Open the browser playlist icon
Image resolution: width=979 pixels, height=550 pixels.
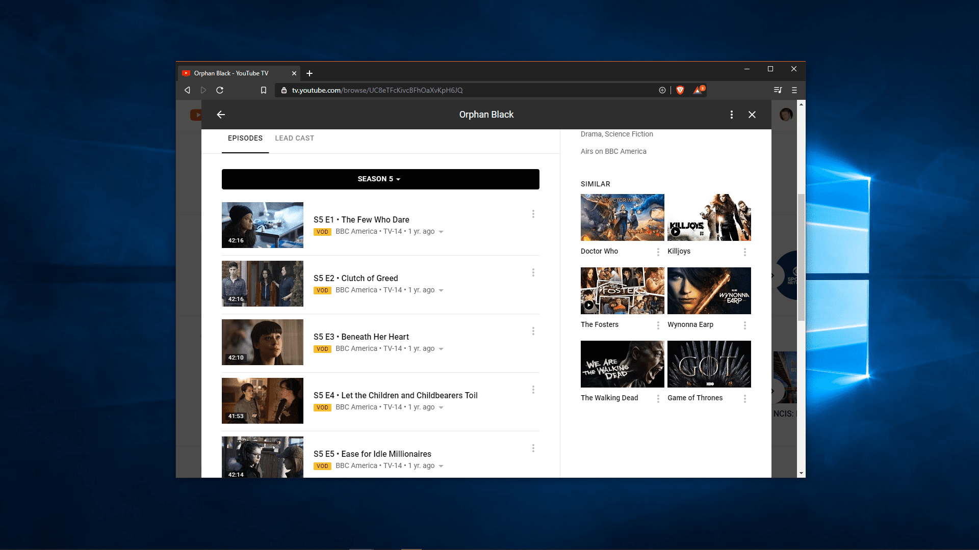[x=778, y=90]
